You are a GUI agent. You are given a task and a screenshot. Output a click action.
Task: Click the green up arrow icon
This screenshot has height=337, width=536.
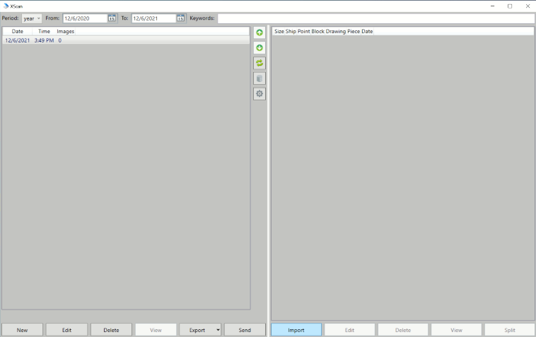pos(260,32)
